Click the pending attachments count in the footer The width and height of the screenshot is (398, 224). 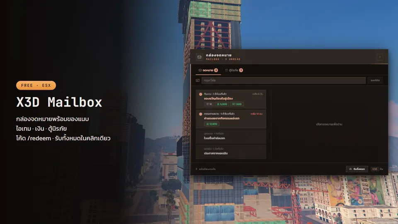pos(206,169)
